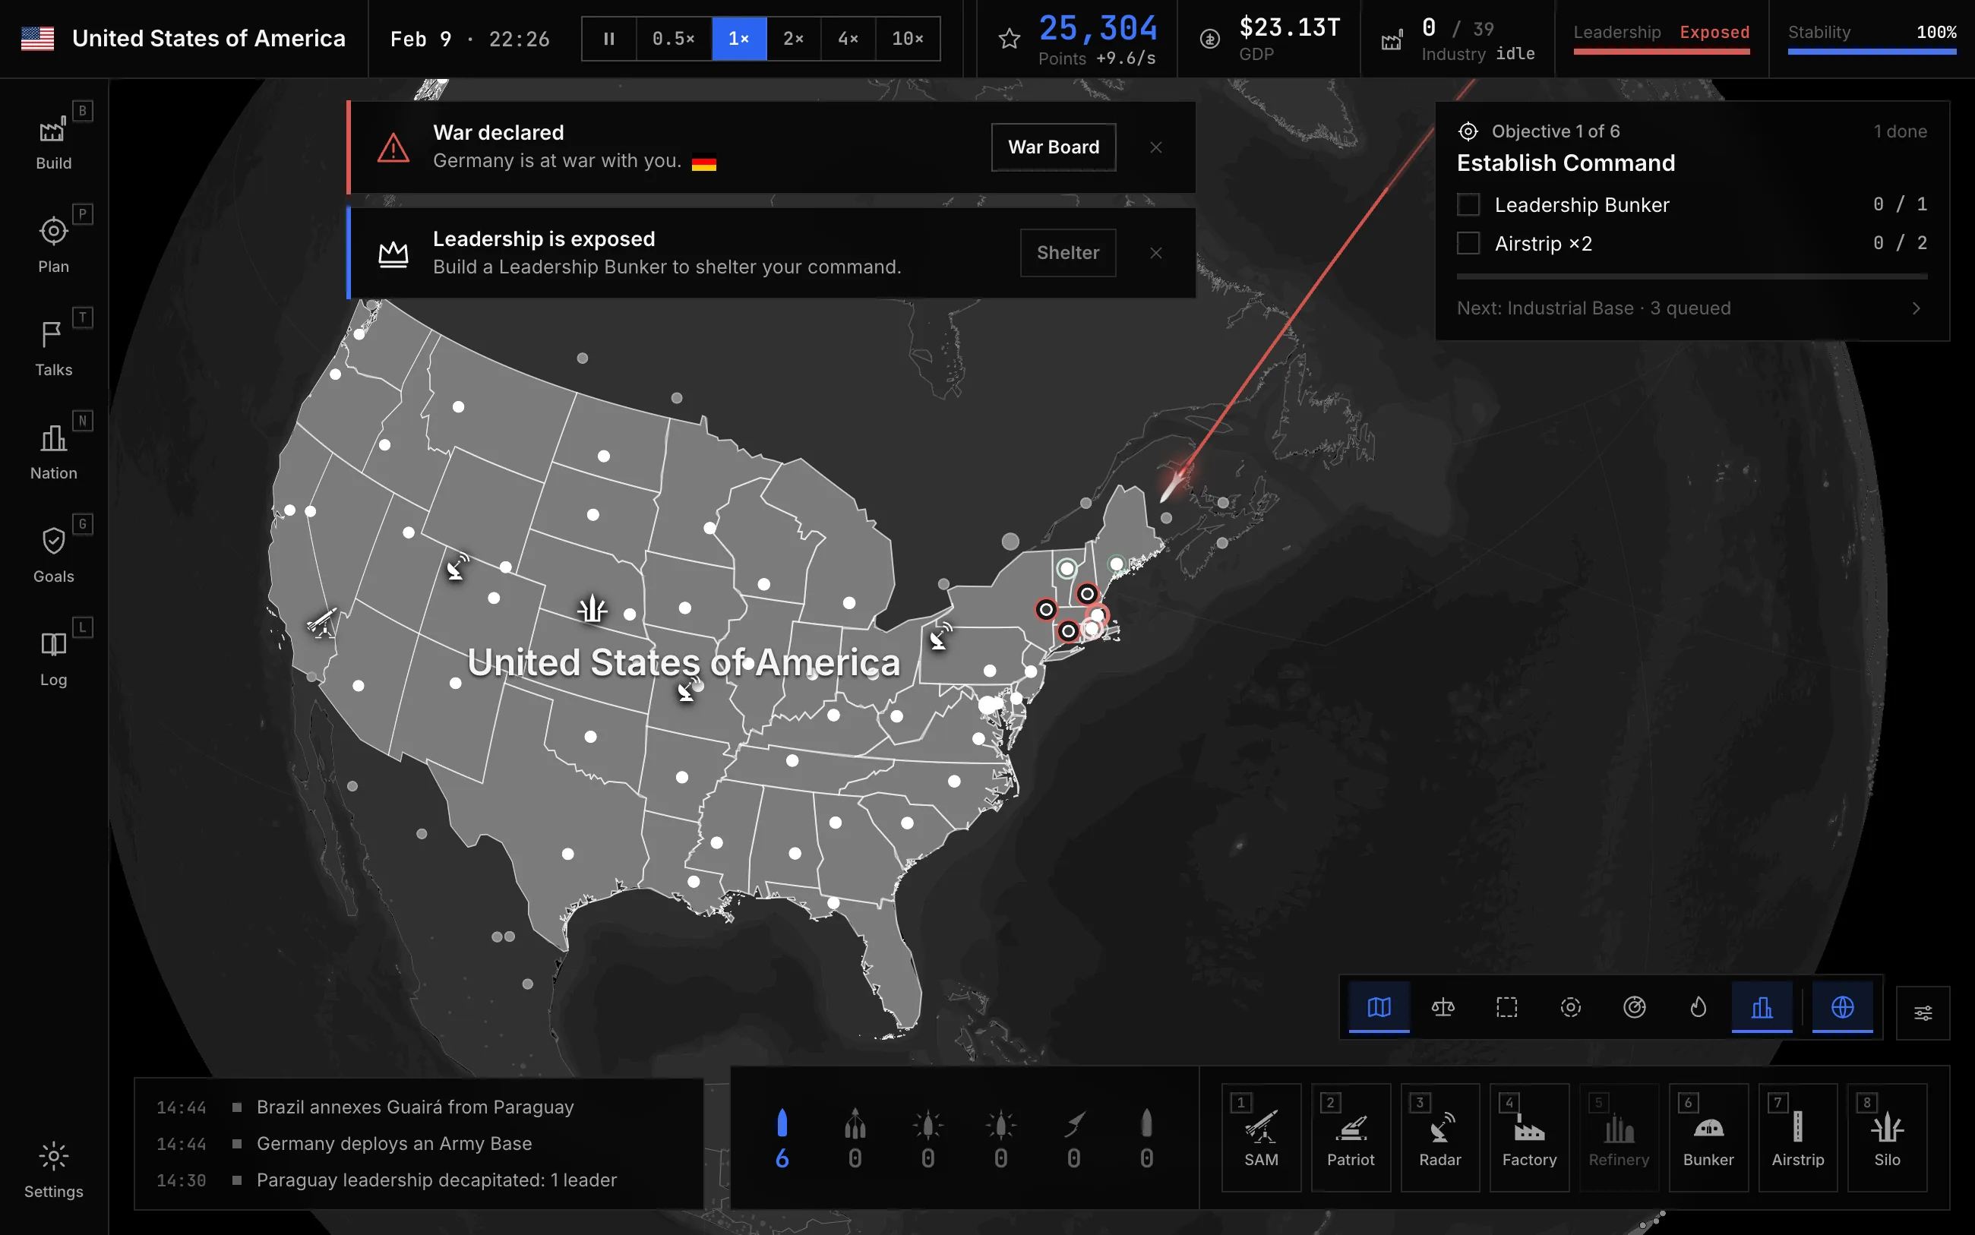Viewport: 1975px width, 1235px height.
Task: Toggle the globe view mode
Action: tap(1843, 1007)
